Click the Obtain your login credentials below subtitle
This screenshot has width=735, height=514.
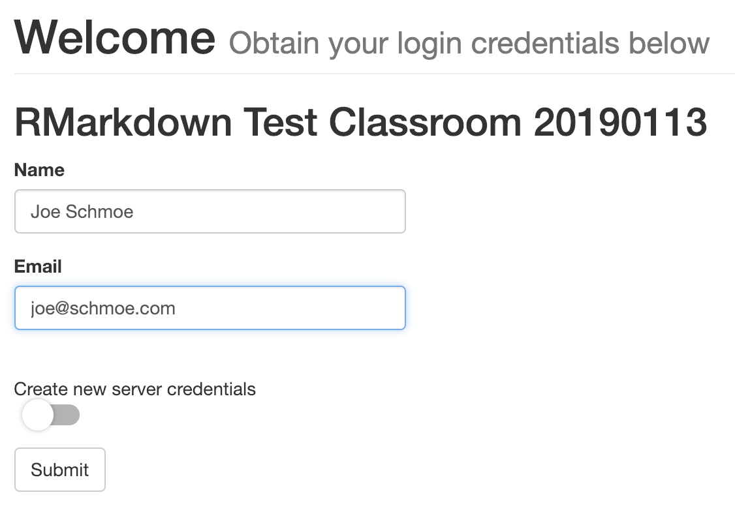pos(469,44)
